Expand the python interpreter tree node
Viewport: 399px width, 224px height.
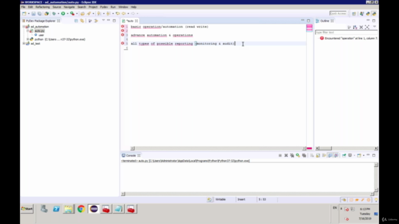click(27, 39)
